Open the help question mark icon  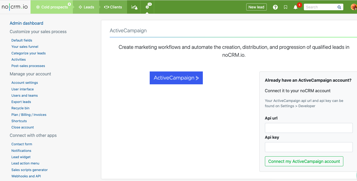coord(275,7)
